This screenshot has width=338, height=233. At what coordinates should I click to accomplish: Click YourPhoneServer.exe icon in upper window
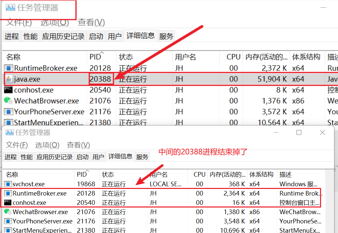[9, 112]
